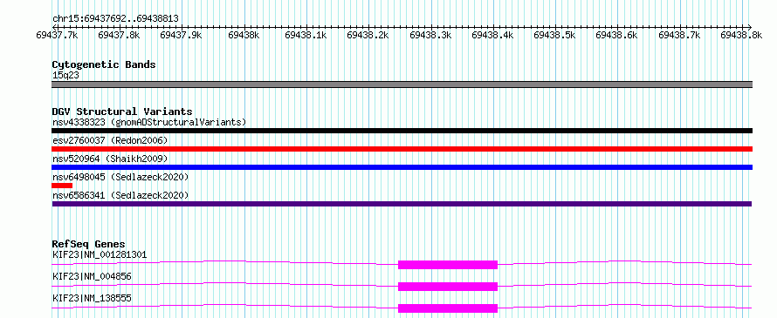Image resolution: width=777 pixels, height=318 pixels.
Task: Select the exon box of KIF23|NM_001281301
Action: point(448,265)
